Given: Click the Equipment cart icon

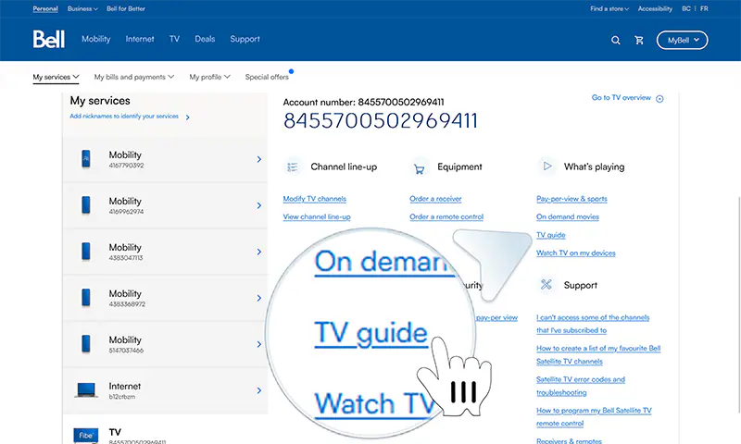Looking at the screenshot, I should (420, 167).
